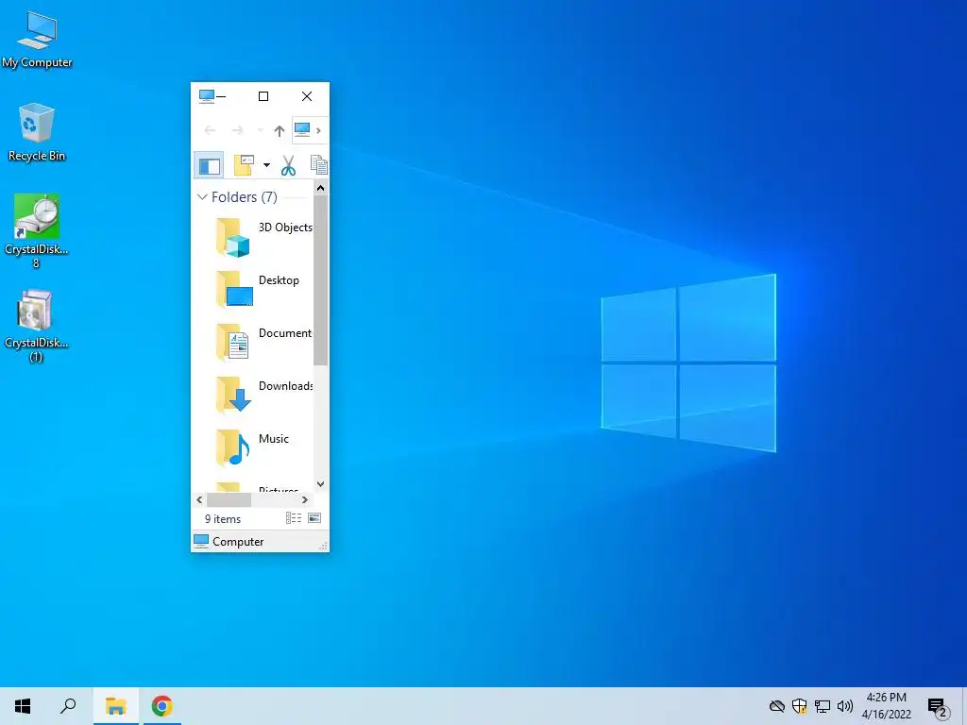
Task: Click the folder Properties toolbar icon
Action: 244,165
